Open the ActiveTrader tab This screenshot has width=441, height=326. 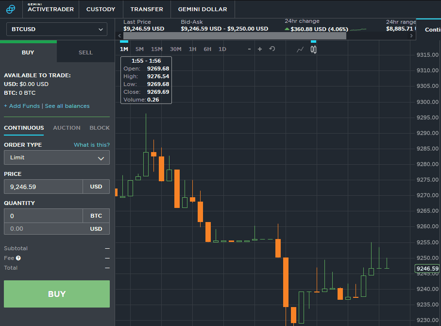pos(51,9)
